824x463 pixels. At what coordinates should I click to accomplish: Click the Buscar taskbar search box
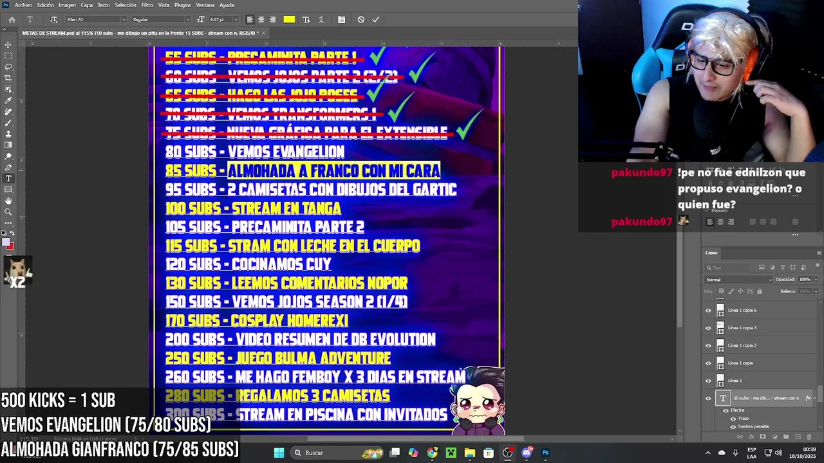click(337, 453)
